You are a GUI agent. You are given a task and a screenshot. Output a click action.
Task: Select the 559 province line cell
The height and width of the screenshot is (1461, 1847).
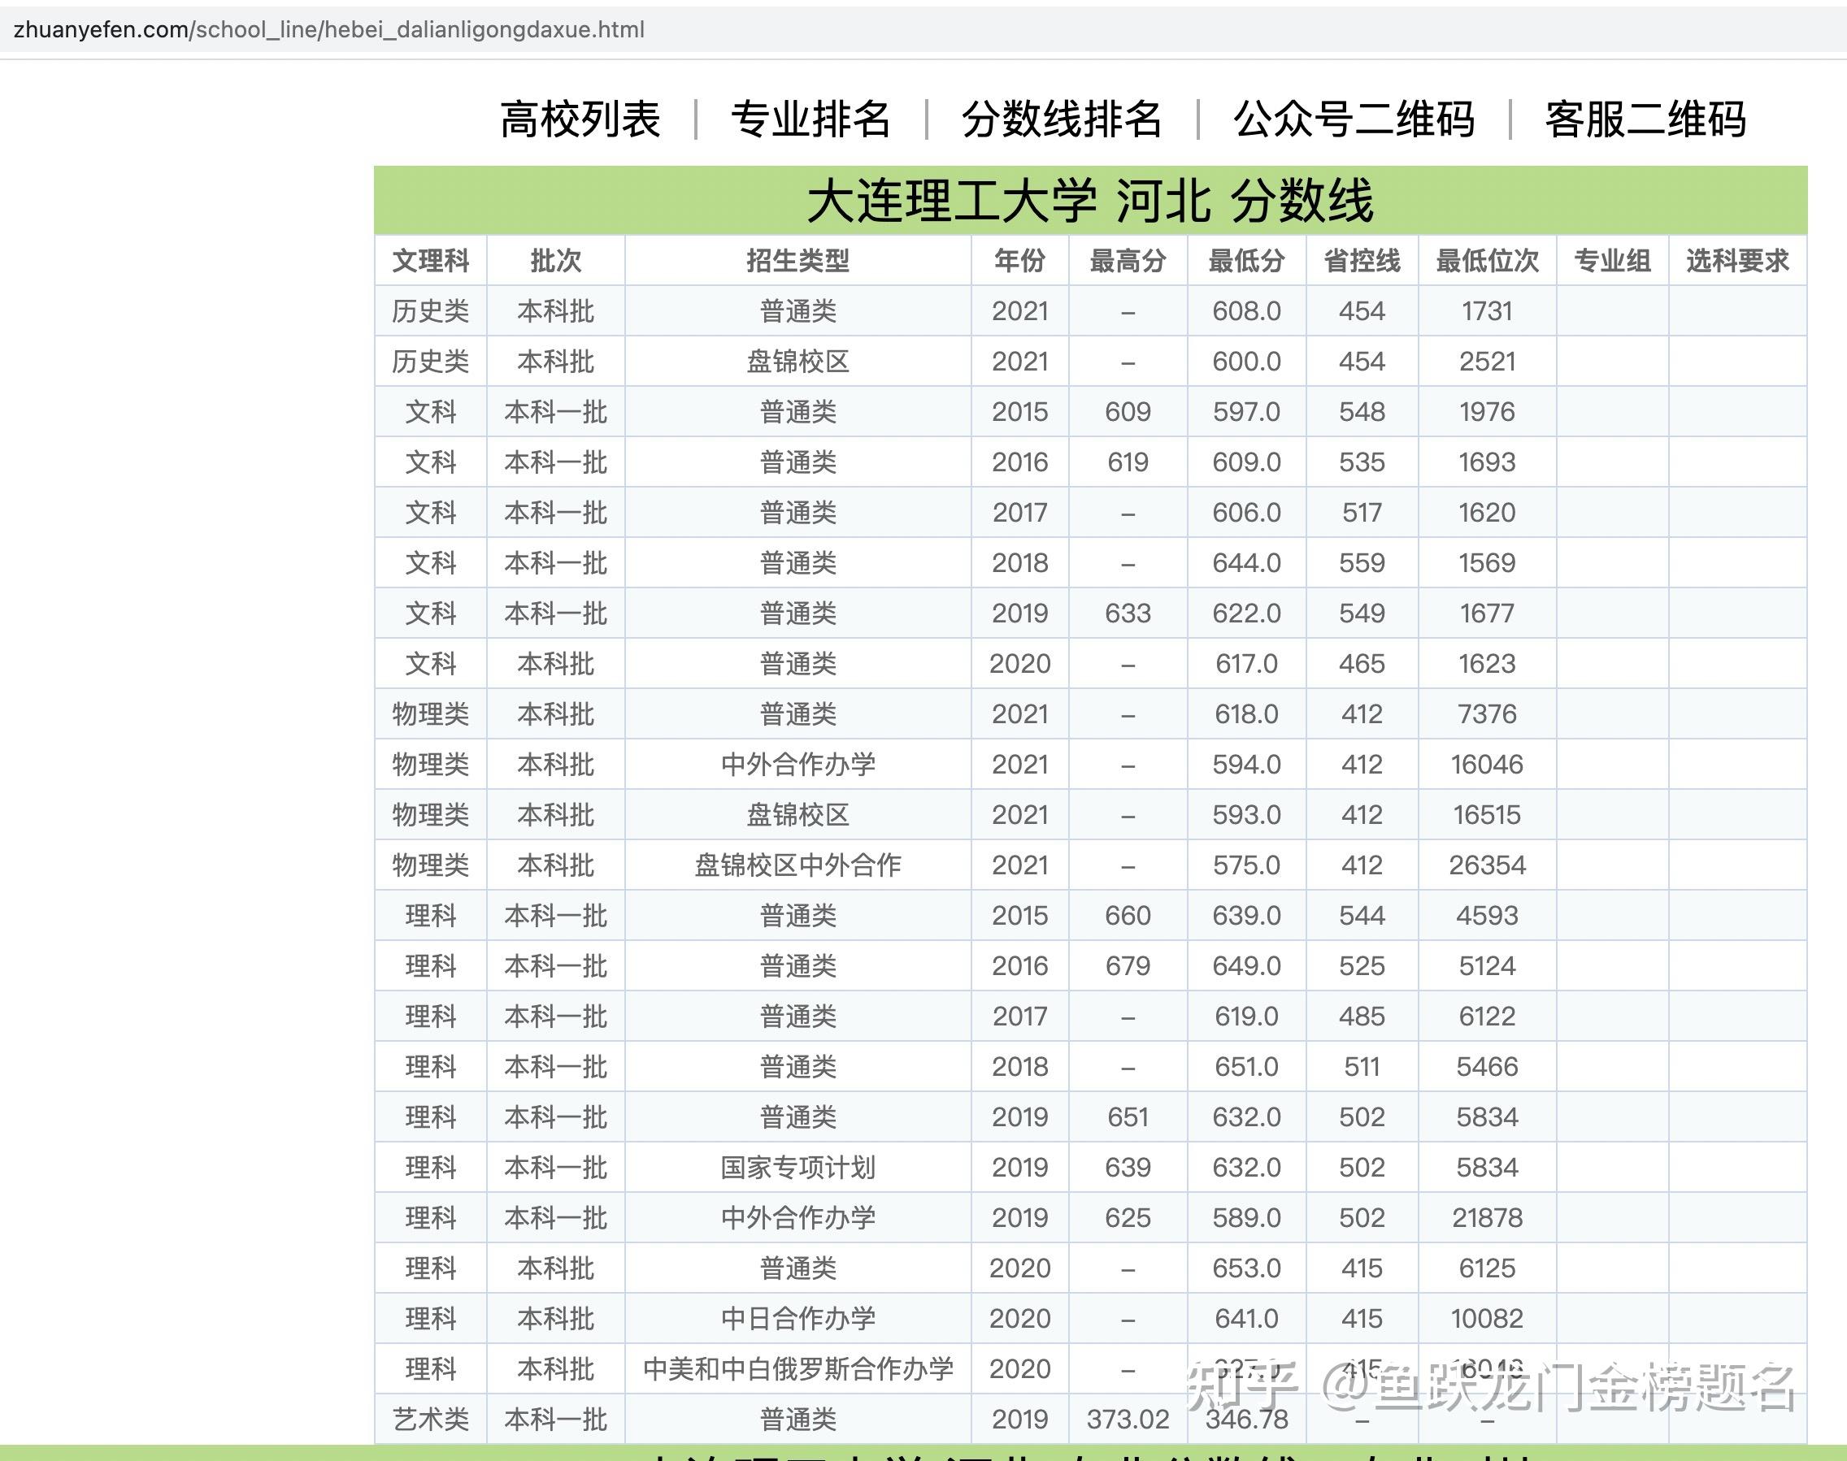(x=1362, y=564)
